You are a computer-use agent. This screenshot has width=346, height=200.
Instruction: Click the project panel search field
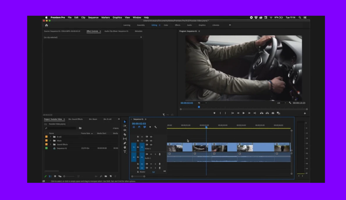[x=61, y=128]
